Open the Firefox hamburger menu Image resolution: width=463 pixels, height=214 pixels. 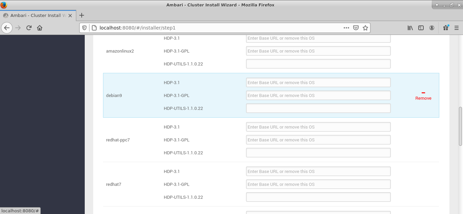(x=456, y=28)
